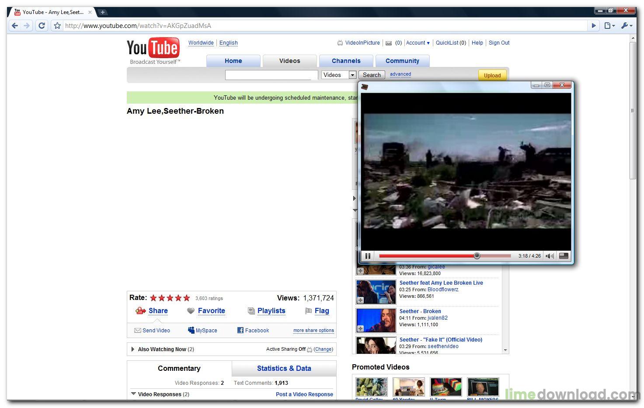Open the browser wrench settings menu
The height and width of the screenshot is (408, 644).
[626, 26]
